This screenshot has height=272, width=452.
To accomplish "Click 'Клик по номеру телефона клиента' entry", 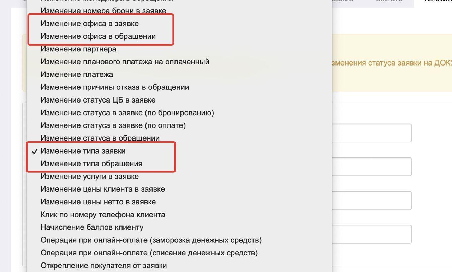I will [x=103, y=215].
